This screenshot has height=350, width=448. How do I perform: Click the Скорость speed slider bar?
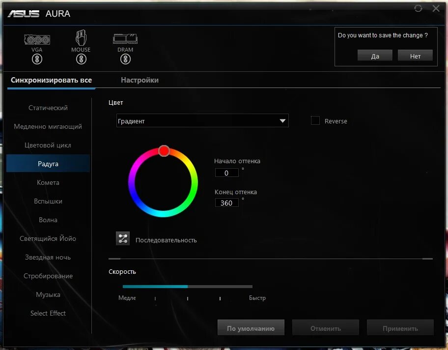[188, 286]
